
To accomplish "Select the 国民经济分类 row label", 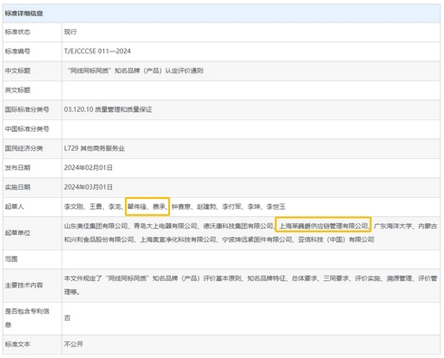I will (24, 148).
